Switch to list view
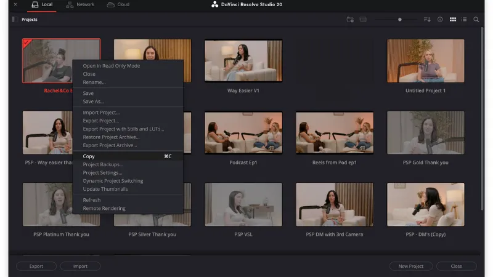Image resolution: width=493 pixels, height=277 pixels. [x=464, y=20]
